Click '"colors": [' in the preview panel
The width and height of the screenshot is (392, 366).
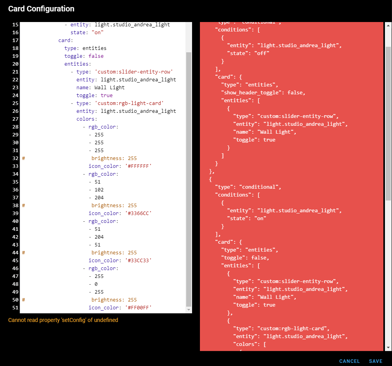[x=249, y=344]
